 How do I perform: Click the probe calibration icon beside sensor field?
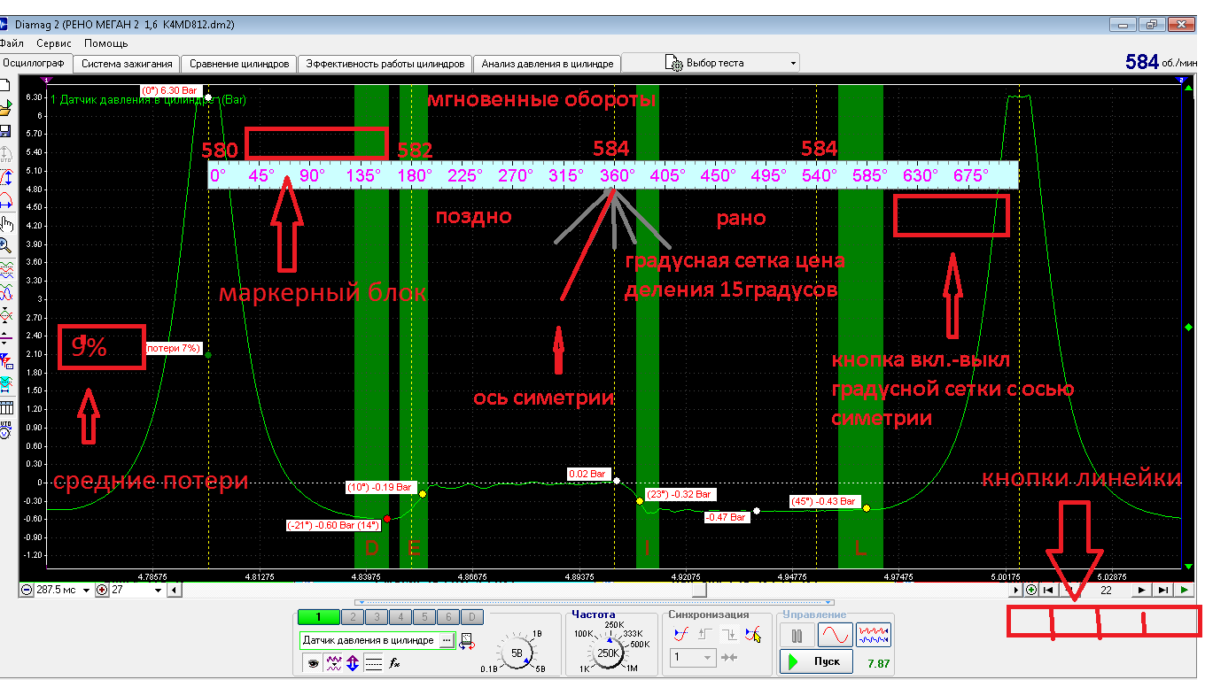[468, 642]
